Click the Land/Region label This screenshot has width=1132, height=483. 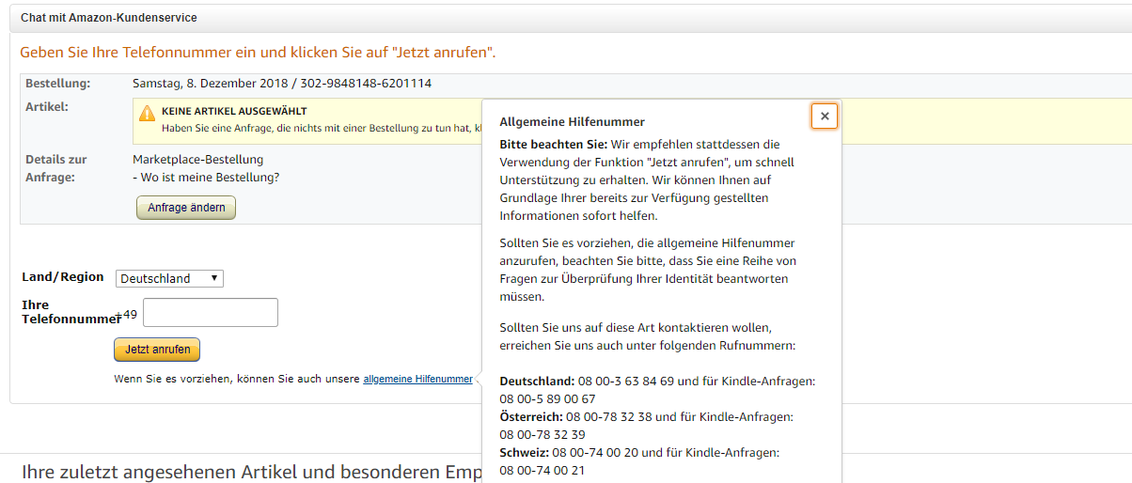pyautogui.click(x=63, y=277)
